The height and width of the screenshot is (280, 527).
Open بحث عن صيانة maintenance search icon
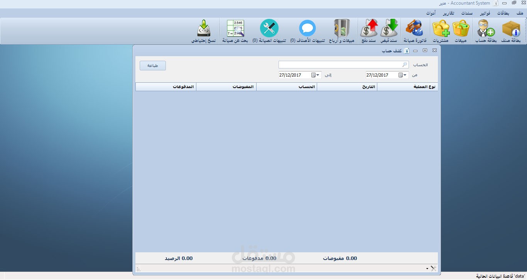click(x=235, y=31)
